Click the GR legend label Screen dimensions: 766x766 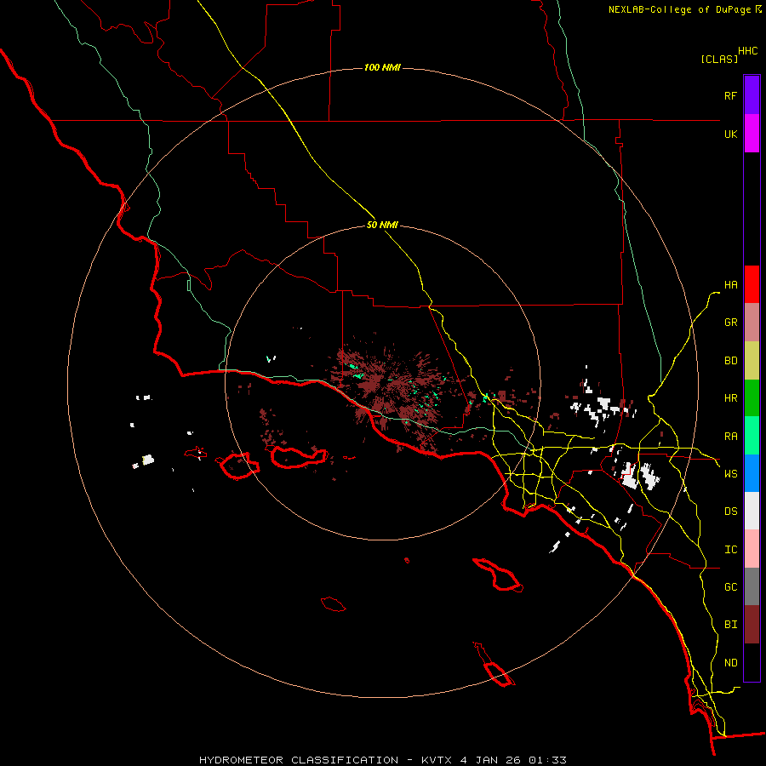tap(730, 323)
